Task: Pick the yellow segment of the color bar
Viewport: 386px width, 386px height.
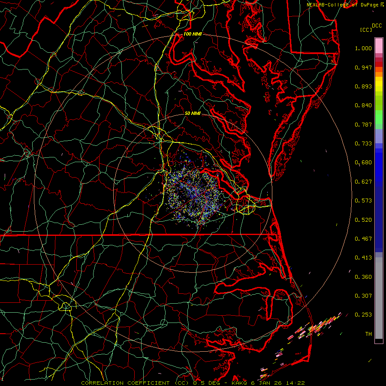Action: point(379,84)
